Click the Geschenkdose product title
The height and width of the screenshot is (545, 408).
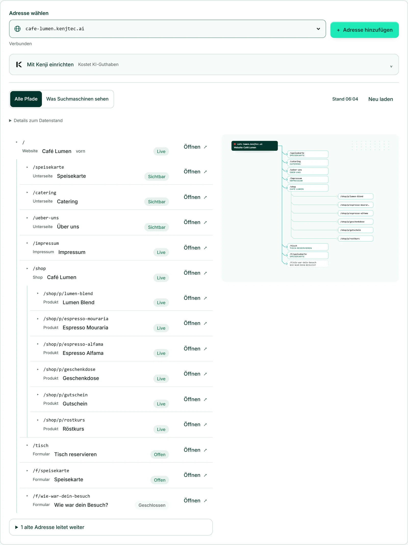pos(81,378)
